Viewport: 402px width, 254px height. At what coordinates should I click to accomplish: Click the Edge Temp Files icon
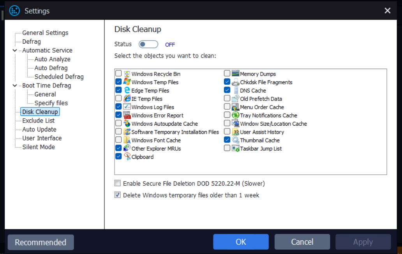pos(127,91)
